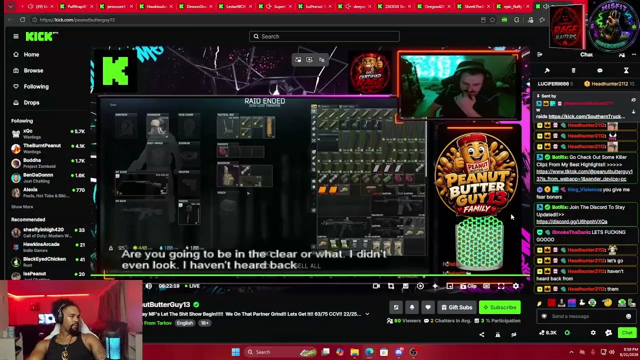Viewport: 640px width, 360px height.
Task: Toggle the hide icon below participation stats
Action: pos(513,334)
